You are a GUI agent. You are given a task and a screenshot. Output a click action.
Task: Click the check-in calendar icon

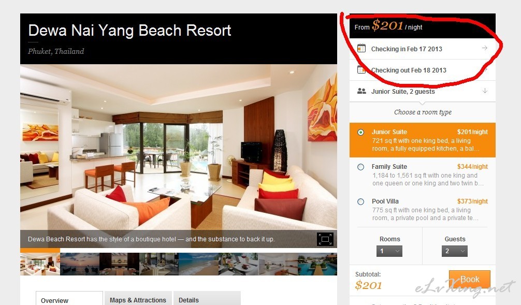[361, 49]
